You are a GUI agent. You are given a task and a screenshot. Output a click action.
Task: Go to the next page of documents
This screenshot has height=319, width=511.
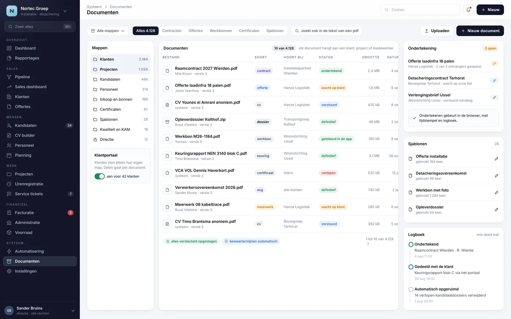(368, 244)
